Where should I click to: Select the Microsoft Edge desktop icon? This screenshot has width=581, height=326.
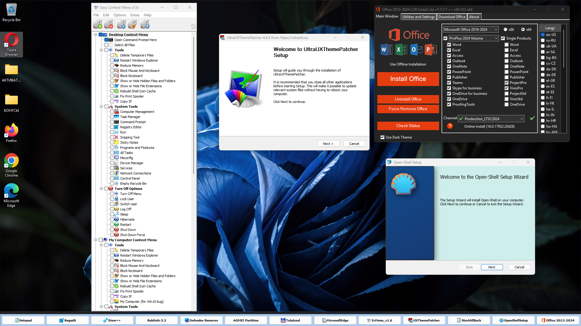(11, 195)
